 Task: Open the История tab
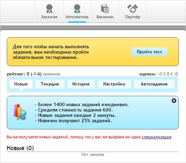(x=81, y=84)
